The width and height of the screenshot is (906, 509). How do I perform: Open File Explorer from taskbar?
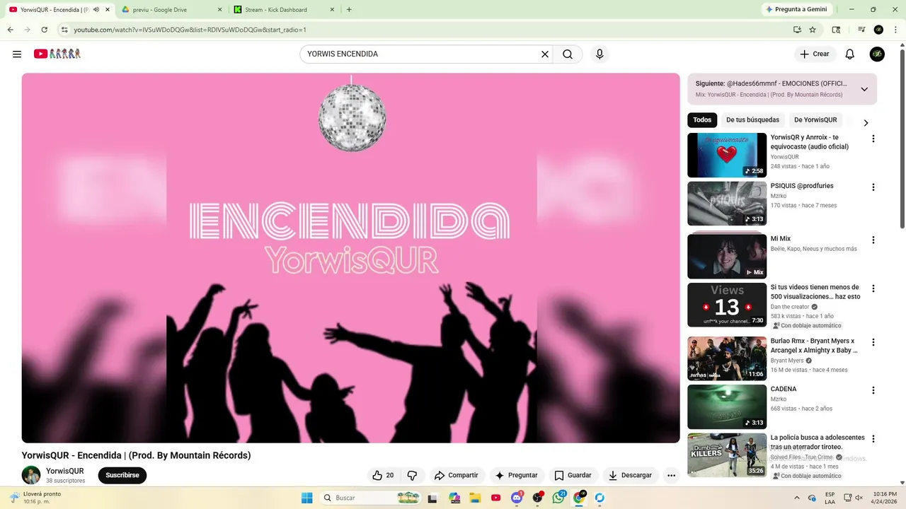point(476,498)
